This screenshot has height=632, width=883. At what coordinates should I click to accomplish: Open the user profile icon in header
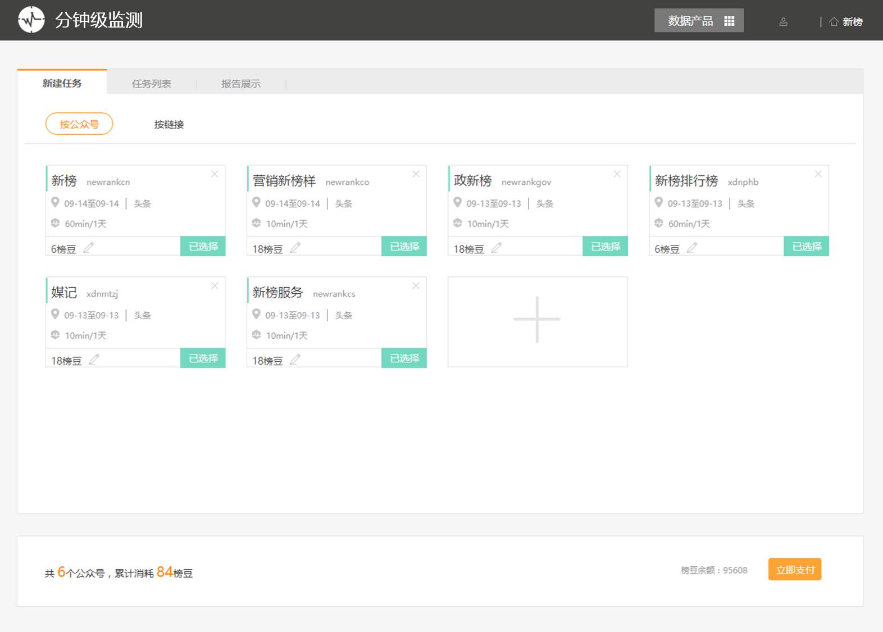(783, 22)
